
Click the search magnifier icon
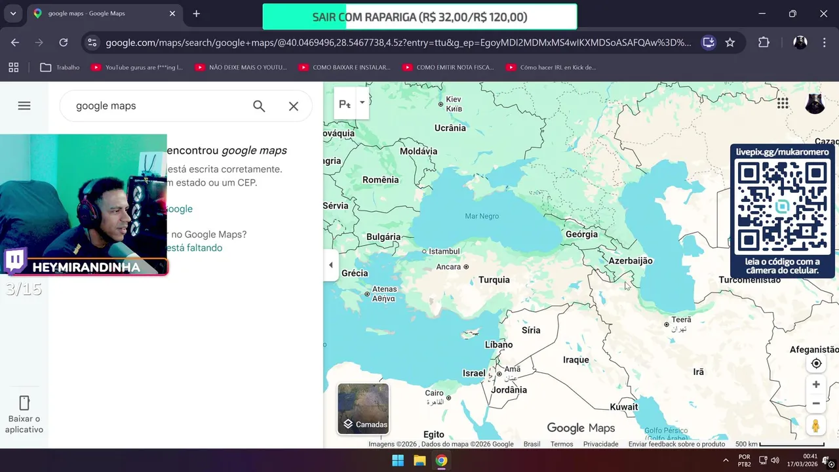point(259,106)
